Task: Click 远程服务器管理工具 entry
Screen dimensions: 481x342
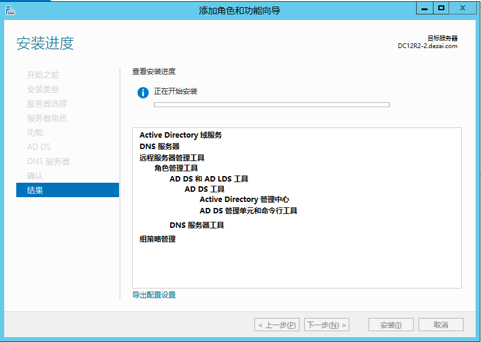Action: [172, 158]
